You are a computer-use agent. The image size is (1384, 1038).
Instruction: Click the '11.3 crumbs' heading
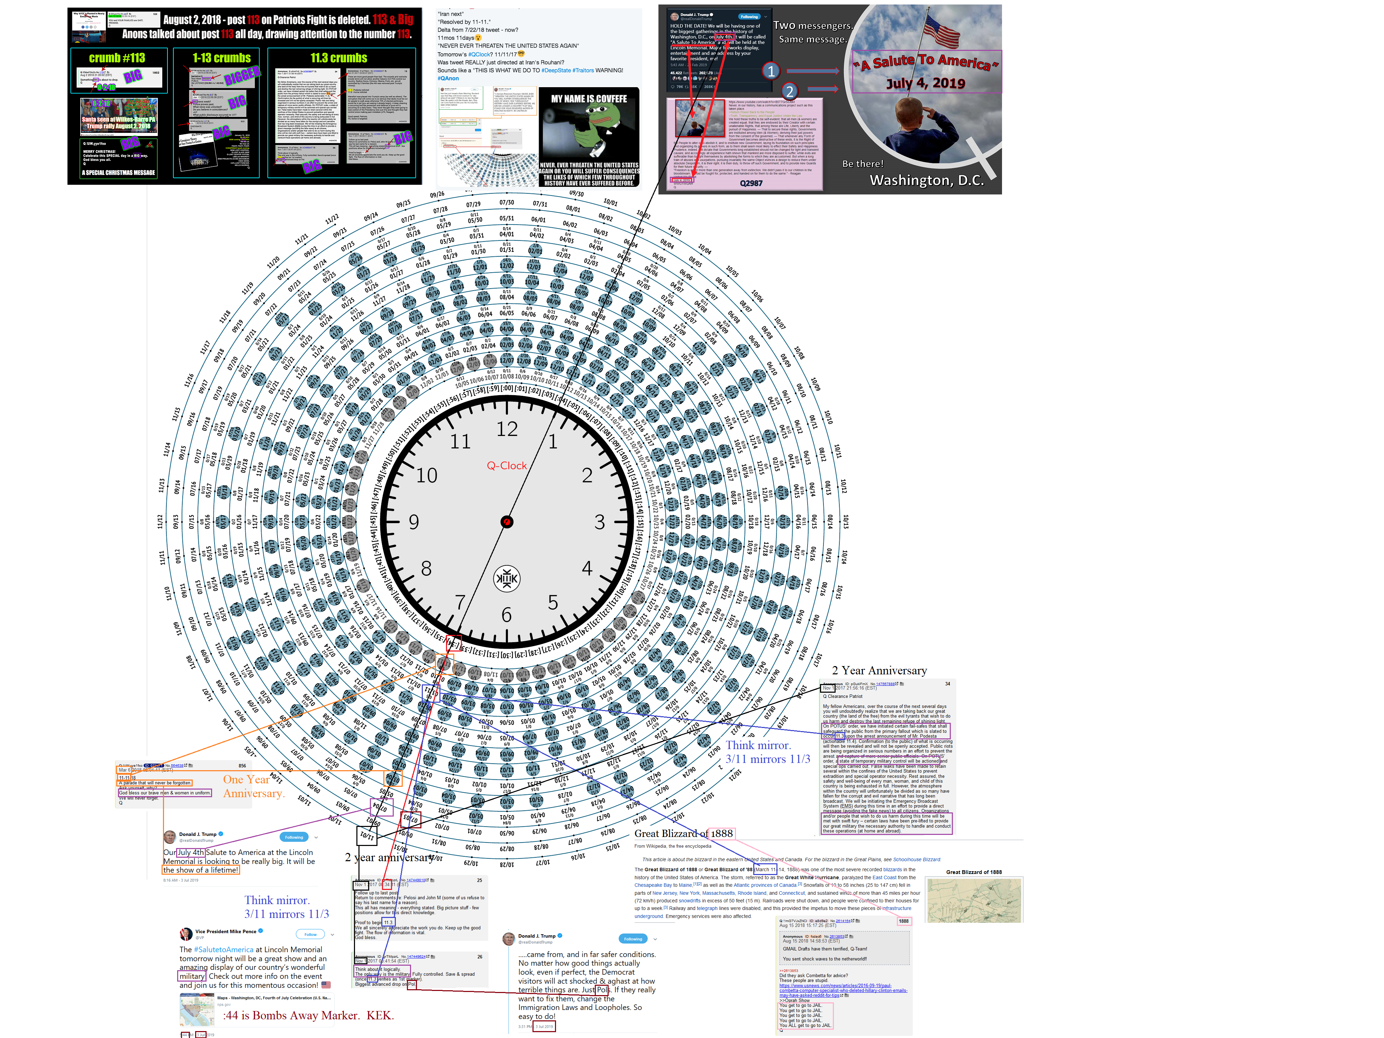[338, 58]
